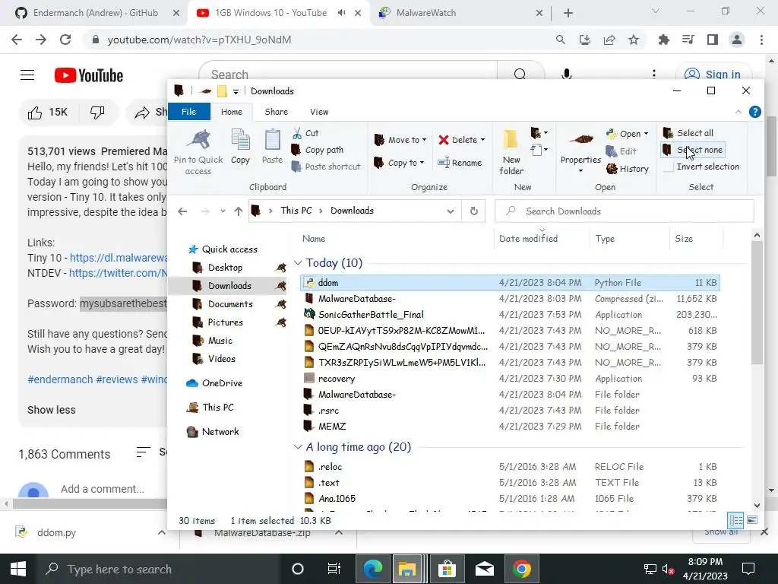
Task: Select This PC in navigation pane
Action: (218, 408)
